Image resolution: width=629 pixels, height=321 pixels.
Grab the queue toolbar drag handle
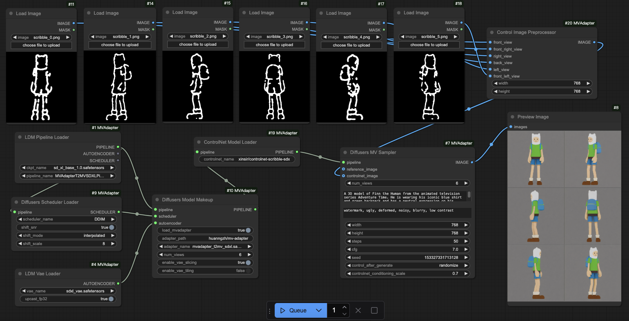click(x=270, y=311)
